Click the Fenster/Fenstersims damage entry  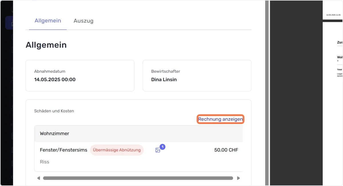point(63,150)
